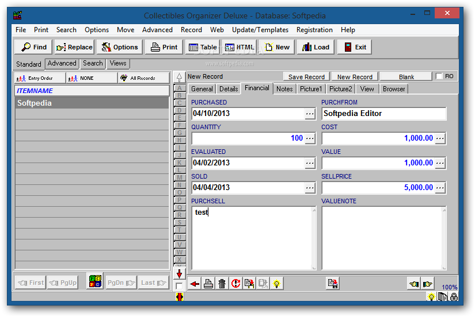Click the status bar lightbulb icon
The image size is (475, 317).
pos(431,297)
